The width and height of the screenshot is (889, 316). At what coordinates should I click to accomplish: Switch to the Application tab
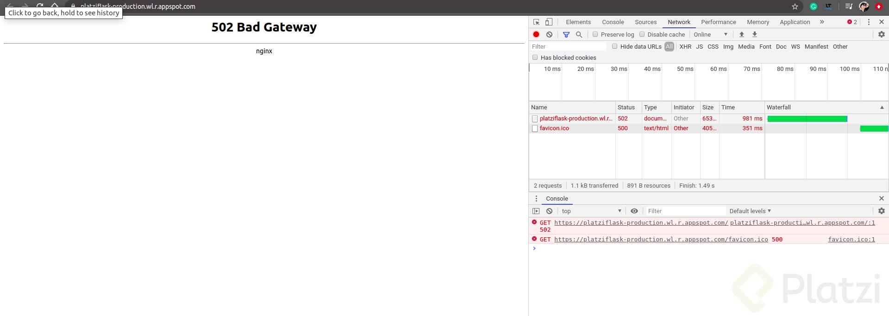(795, 22)
